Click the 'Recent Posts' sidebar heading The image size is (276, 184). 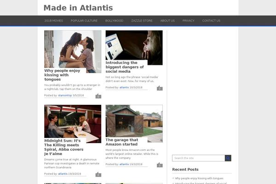(x=185, y=169)
